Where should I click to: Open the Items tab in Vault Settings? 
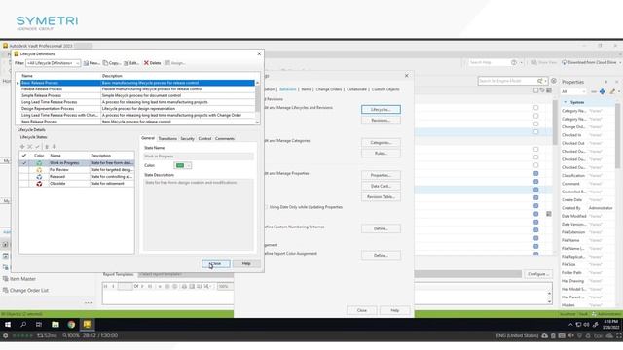306,89
